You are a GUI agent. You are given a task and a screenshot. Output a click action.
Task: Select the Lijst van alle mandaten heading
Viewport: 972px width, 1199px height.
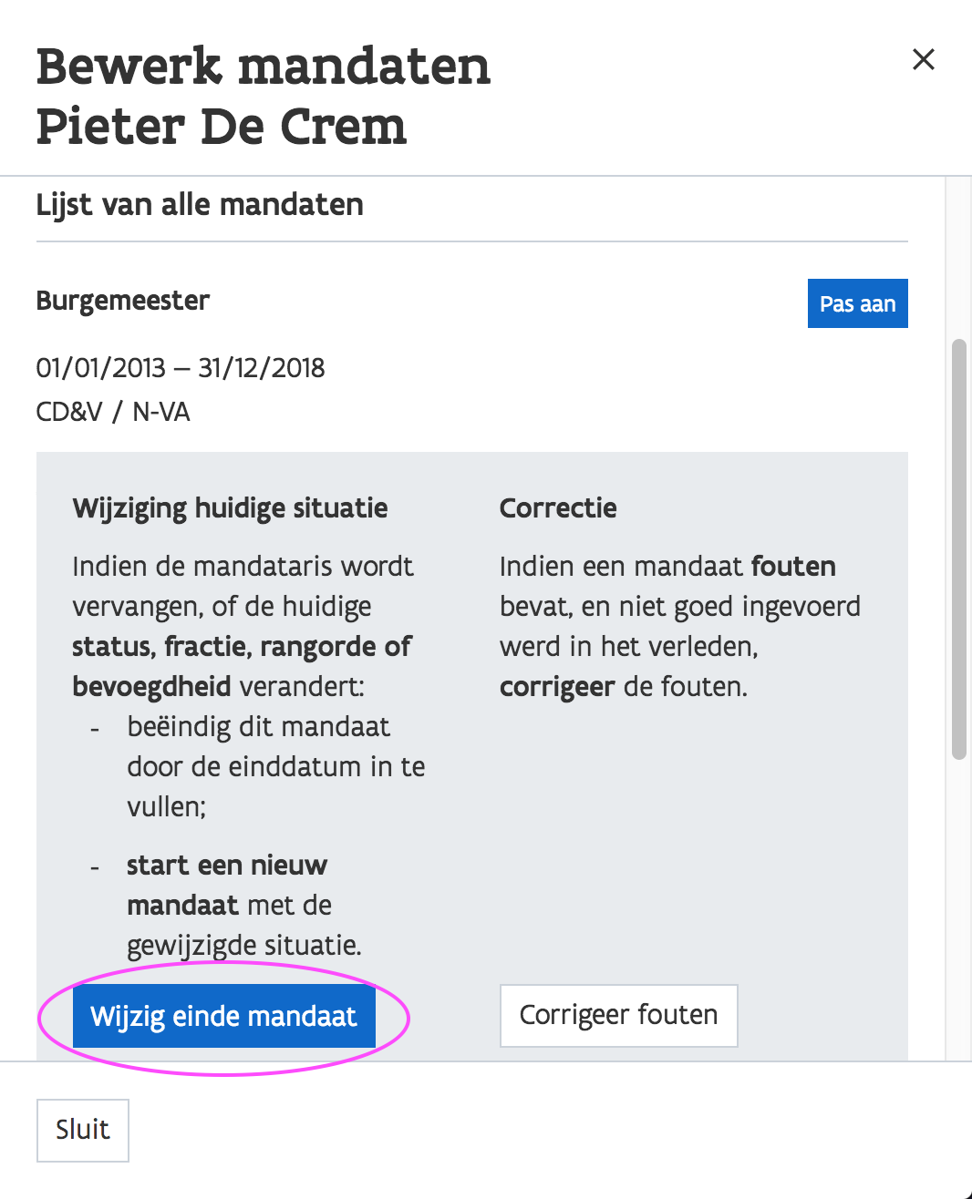click(200, 205)
